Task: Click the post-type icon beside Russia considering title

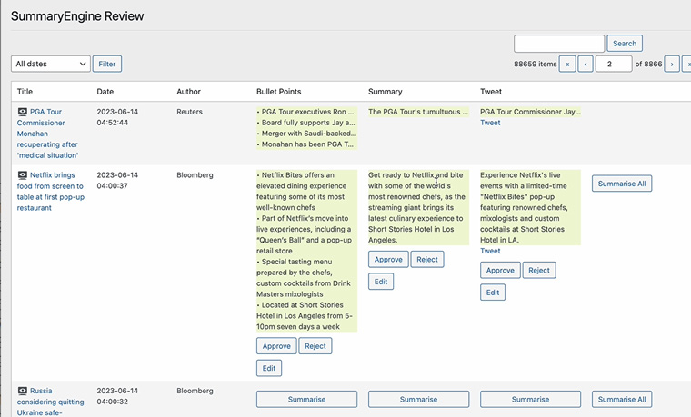Action: click(23, 391)
